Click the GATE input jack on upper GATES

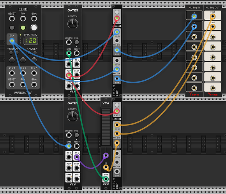tap(69, 53)
